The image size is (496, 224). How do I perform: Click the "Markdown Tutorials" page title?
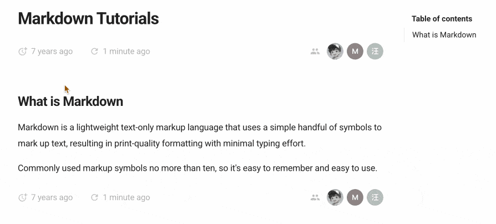(88, 18)
